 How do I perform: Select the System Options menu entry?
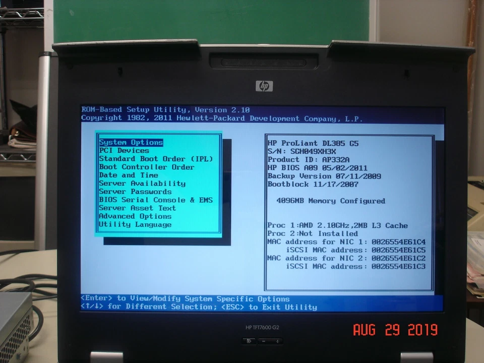[131, 142]
